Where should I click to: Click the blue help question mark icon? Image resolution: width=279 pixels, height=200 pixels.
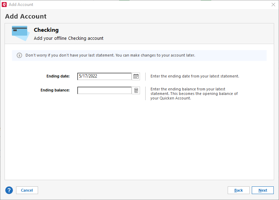(x=9, y=190)
